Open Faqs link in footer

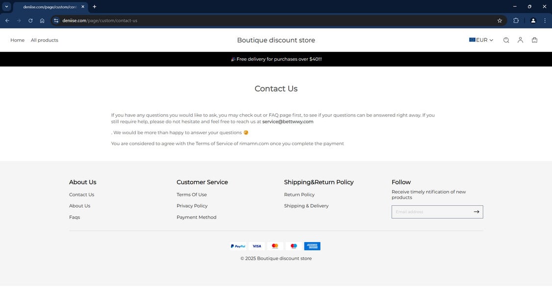coord(75,217)
